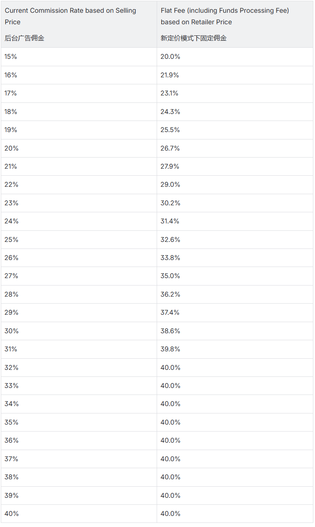Screen dimensions: 315x527
Task: Select the 30.2% flat fee cell
Action: pyautogui.click(x=170, y=203)
